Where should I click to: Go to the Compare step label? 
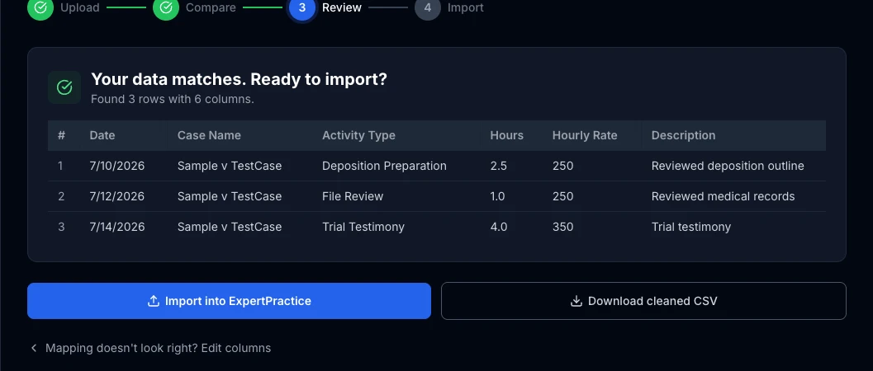pyautogui.click(x=211, y=7)
